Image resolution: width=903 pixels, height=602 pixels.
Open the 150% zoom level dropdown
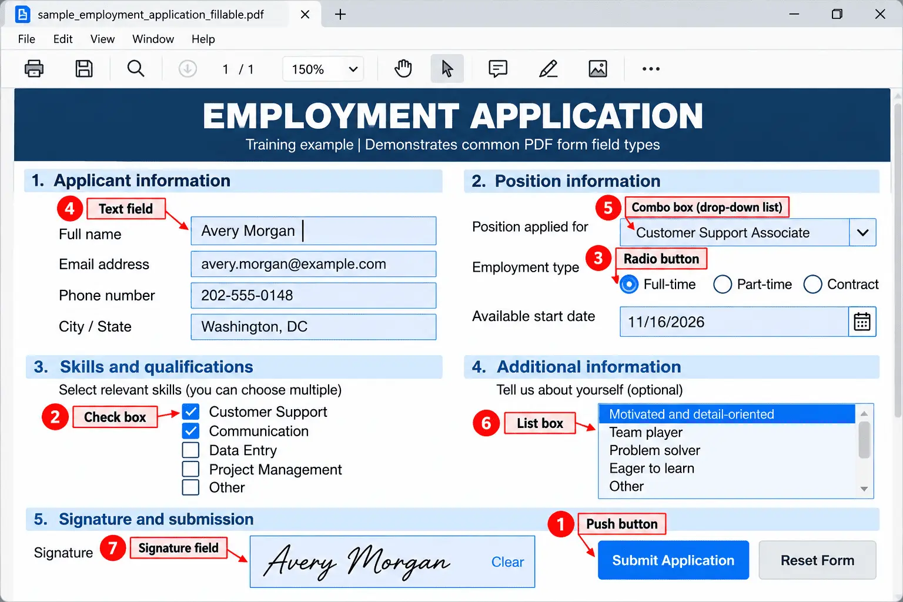323,69
